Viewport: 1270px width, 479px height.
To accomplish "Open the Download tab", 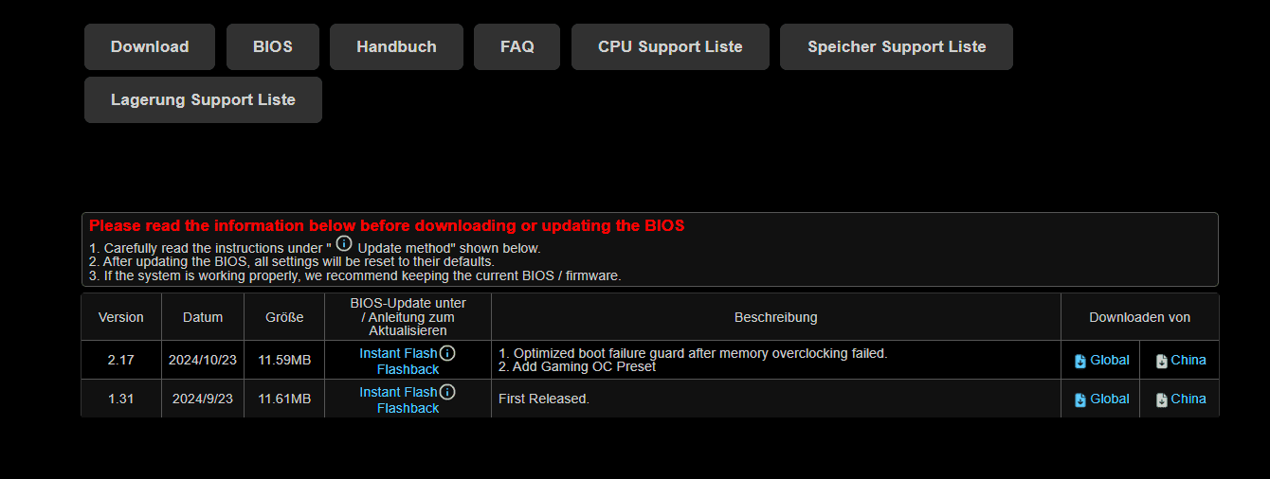I will [150, 47].
